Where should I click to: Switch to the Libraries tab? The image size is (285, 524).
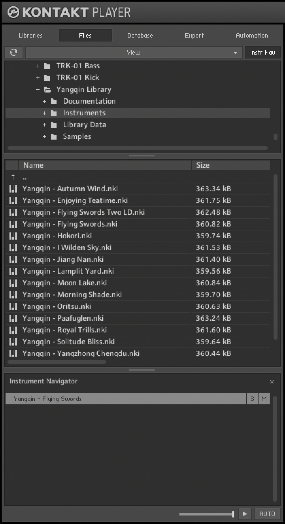[31, 35]
